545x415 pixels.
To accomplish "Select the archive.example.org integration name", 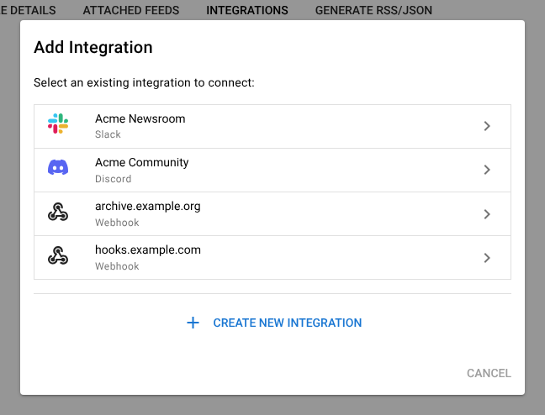I will coord(148,207).
